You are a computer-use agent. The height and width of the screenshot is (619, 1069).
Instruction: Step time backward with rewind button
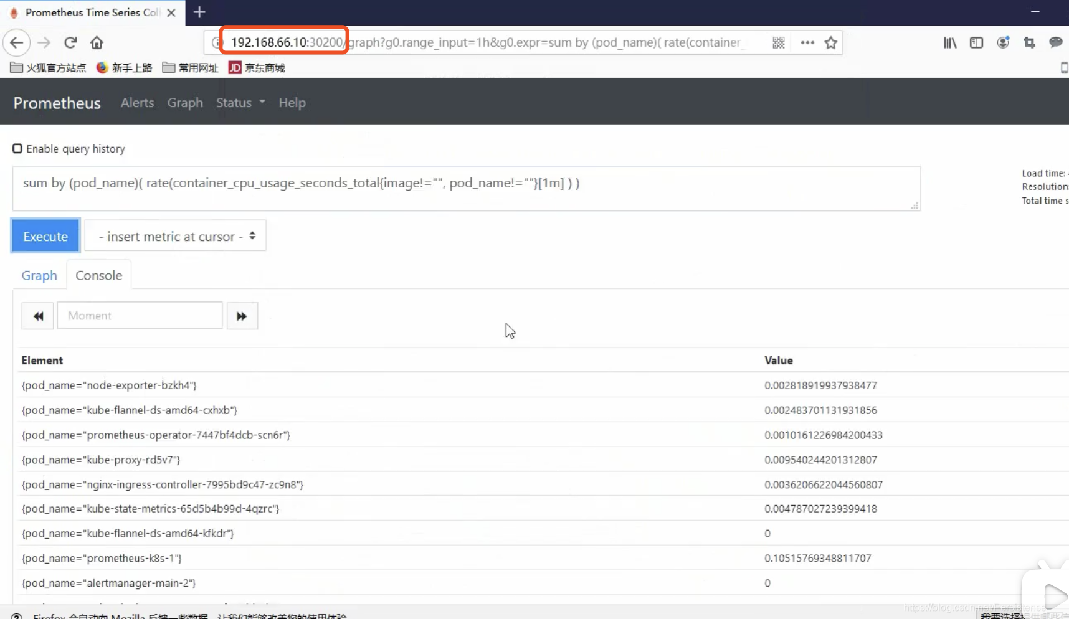[38, 316]
